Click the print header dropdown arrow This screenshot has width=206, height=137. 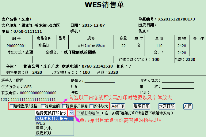71,113
